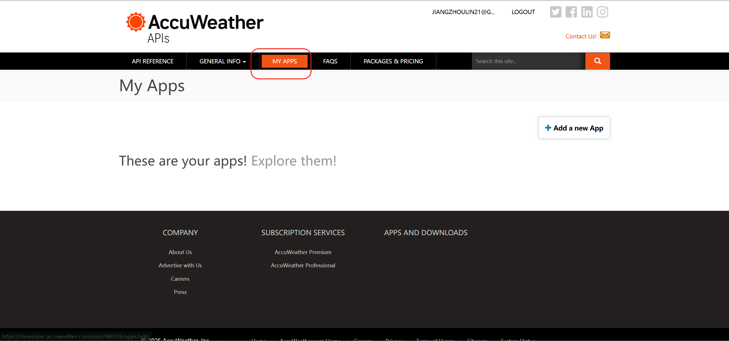The width and height of the screenshot is (729, 341).
Task: Open the LinkedIn social icon
Action: [x=587, y=12]
